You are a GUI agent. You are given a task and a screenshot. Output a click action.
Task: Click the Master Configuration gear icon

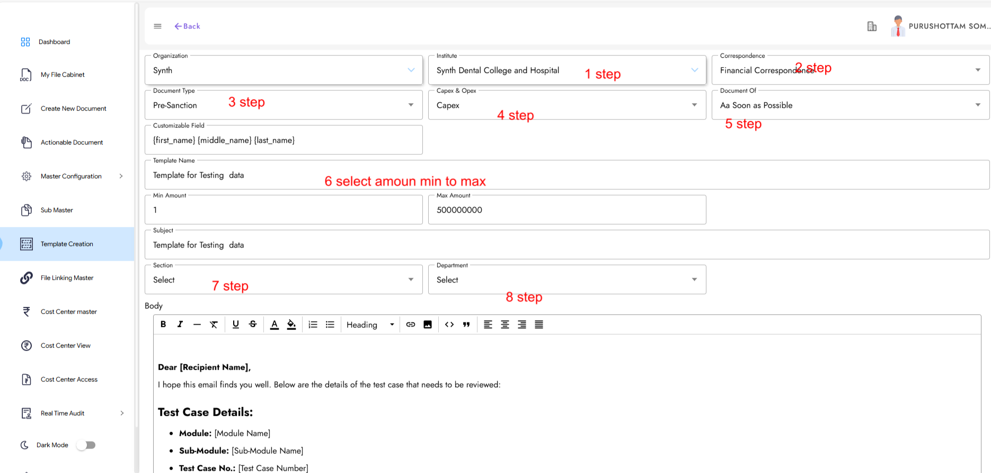[26, 176]
